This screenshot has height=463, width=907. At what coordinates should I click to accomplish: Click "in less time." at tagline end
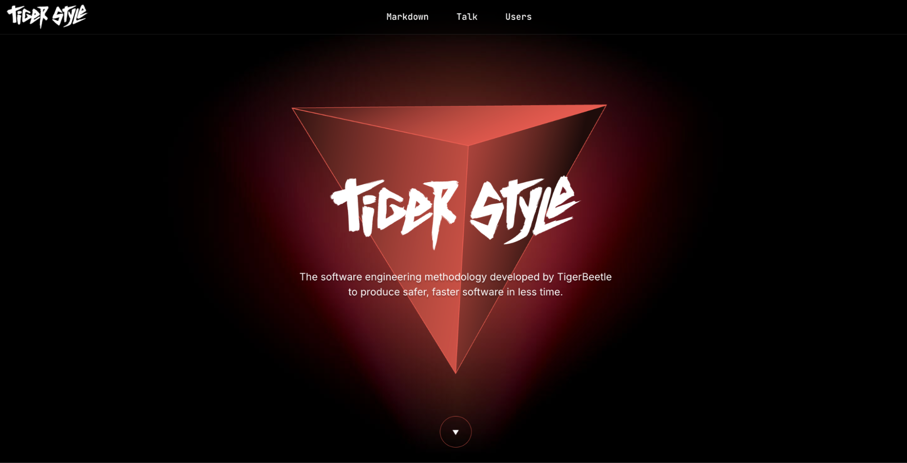[x=534, y=292]
